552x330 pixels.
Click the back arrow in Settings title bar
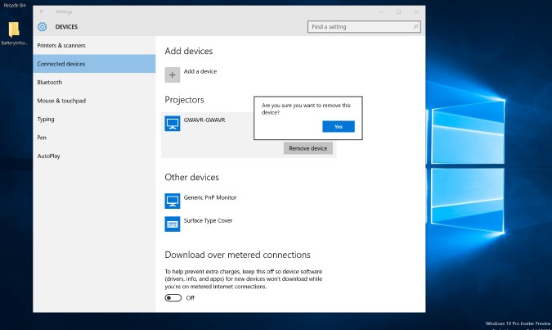pyautogui.click(x=42, y=11)
